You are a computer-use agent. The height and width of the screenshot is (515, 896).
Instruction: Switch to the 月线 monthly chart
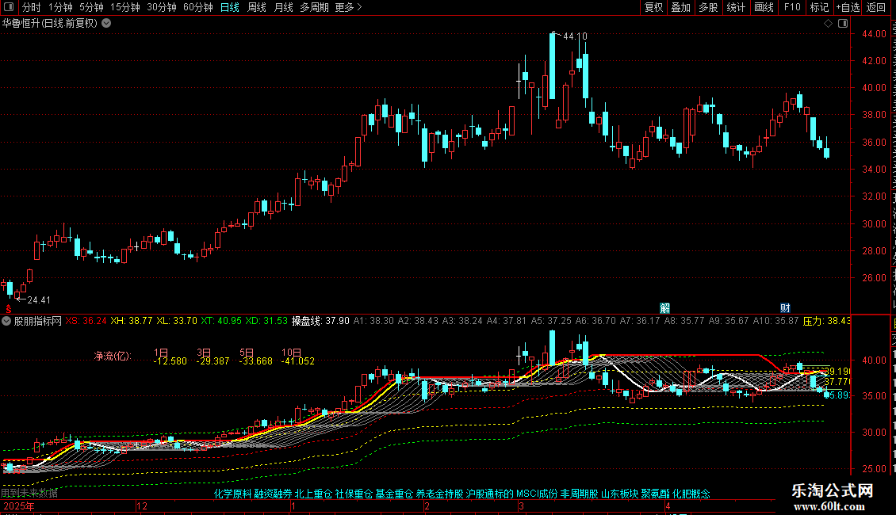coord(283,7)
